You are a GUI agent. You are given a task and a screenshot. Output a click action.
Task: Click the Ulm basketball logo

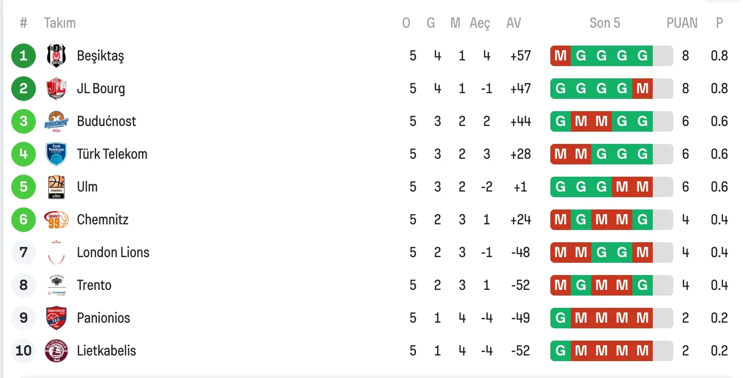click(x=56, y=187)
